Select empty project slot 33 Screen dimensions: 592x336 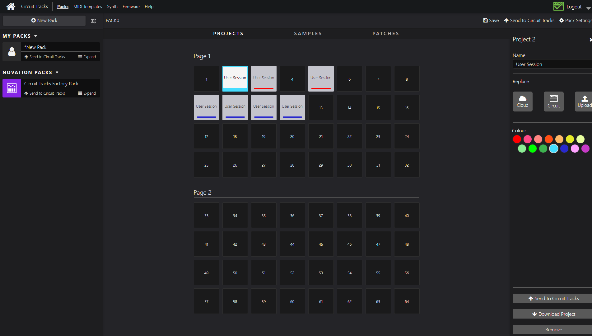click(x=207, y=215)
